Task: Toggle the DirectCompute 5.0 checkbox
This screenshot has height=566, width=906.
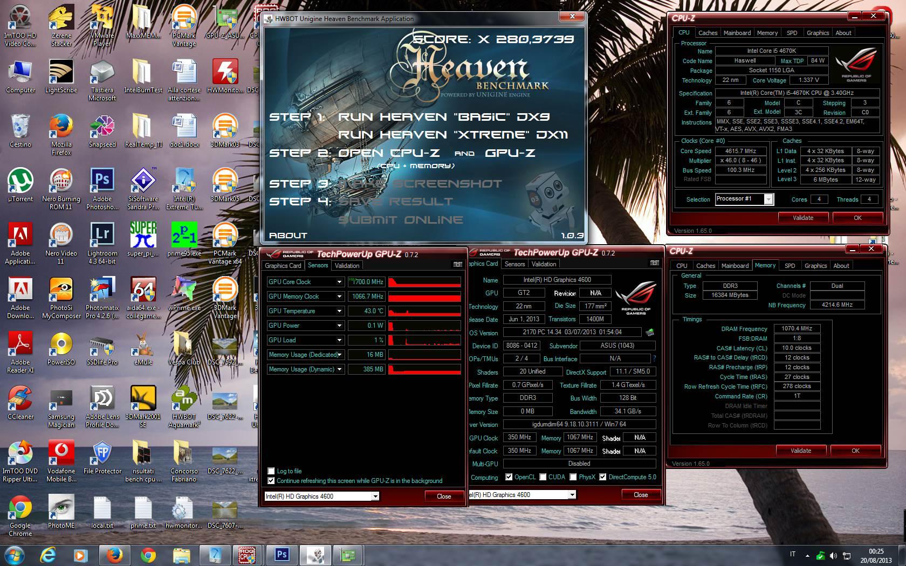Action: coord(603,477)
